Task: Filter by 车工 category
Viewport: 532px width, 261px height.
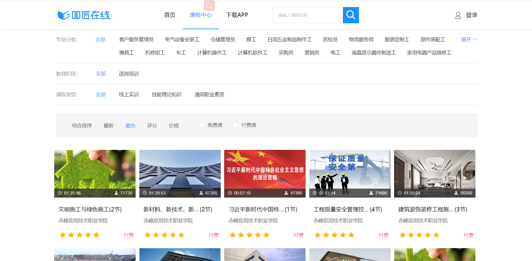Action: [x=181, y=53]
